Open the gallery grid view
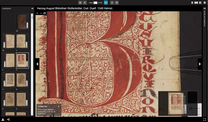Screen dimensions: 208x122 tap(200, 3)
